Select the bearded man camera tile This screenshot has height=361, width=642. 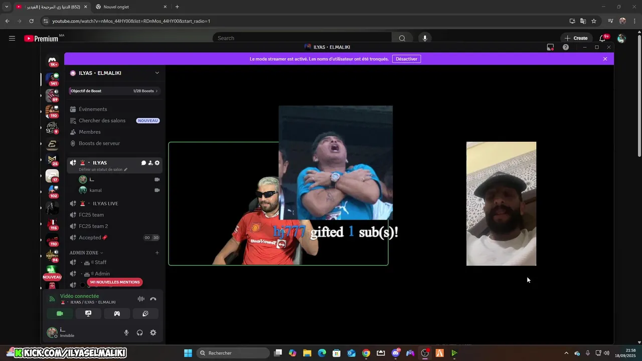[x=501, y=204]
